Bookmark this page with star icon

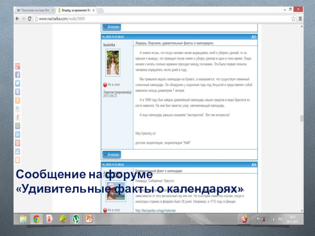(293, 18)
